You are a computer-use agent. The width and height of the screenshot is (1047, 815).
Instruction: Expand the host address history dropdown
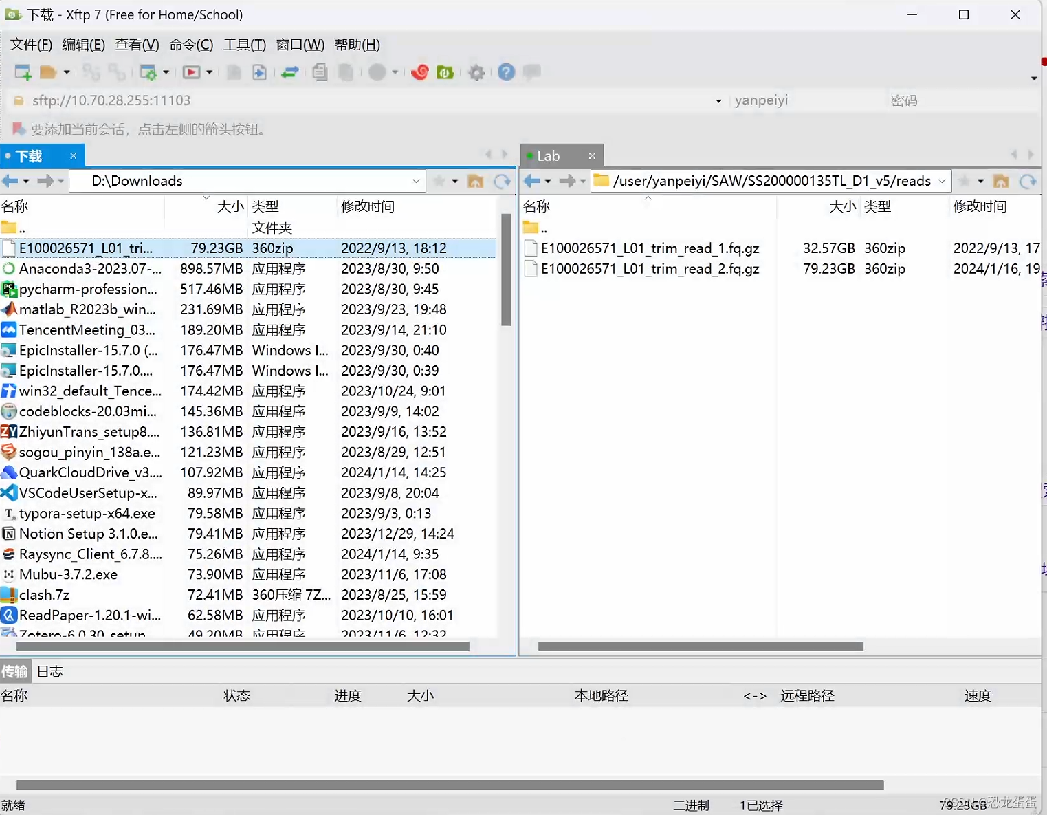[718, 101]
